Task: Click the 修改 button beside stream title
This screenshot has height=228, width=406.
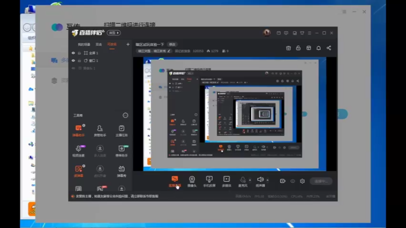Action: [x=172, y=45]
